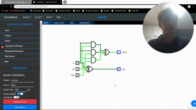Click the Edit Layout button
The image size is (196, 110).
[20, 107]
